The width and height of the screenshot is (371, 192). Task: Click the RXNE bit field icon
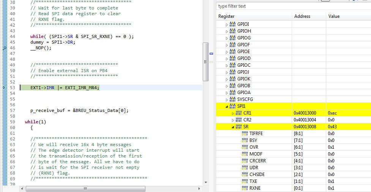point(245,189)
